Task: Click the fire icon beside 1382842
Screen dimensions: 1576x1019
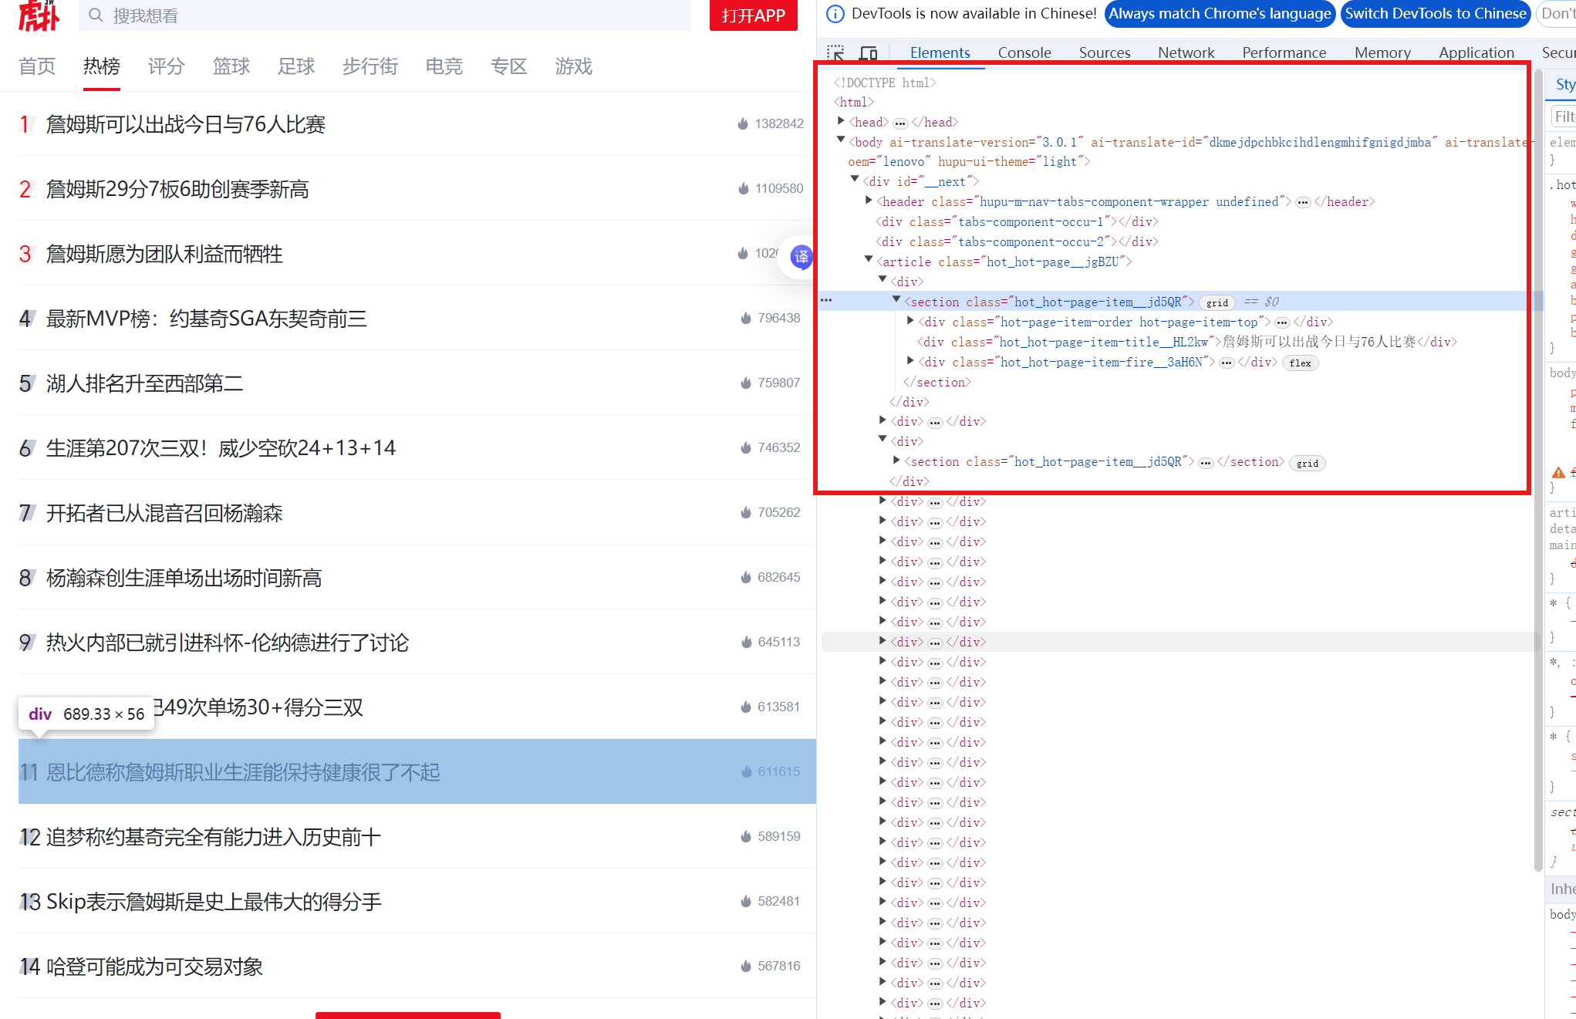Action: [x=743, y=123]
